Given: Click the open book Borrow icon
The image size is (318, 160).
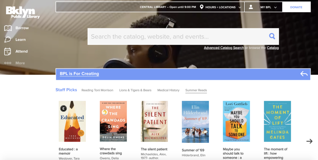Looking at the screenshot, I should point(8,28).
